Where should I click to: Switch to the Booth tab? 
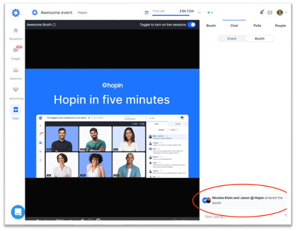pyautogui.click(x=211, y=26)
